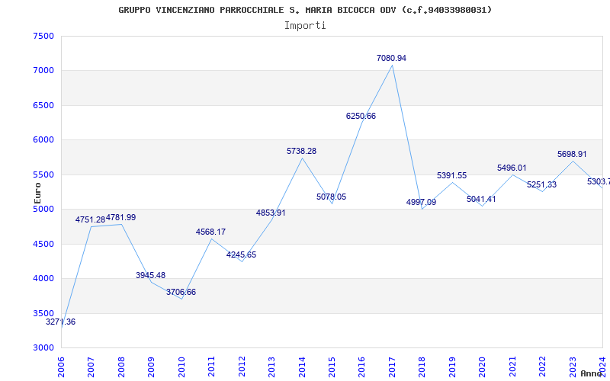This screenshot has width=610, height=381.
Task: Select the 3271.36 data label
Action: tap(61, 322)
